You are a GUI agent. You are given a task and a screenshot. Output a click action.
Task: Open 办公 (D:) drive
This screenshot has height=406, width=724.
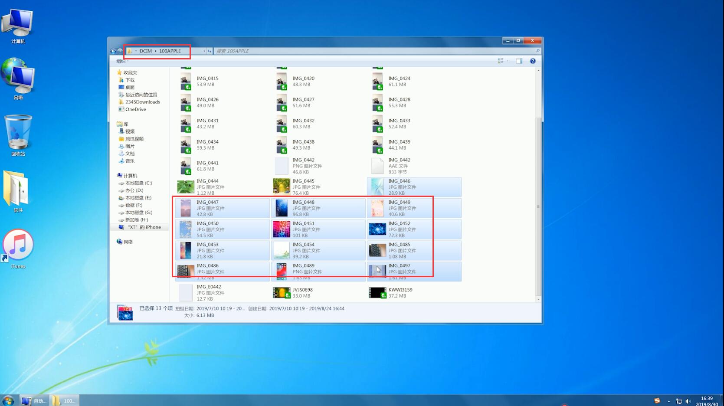coord(131,190)
